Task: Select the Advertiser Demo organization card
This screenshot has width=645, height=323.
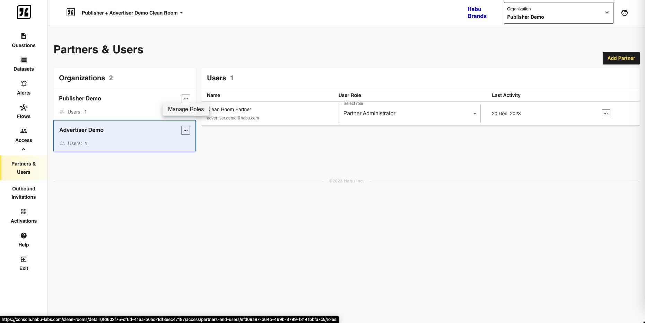Action: click(124, 136)
